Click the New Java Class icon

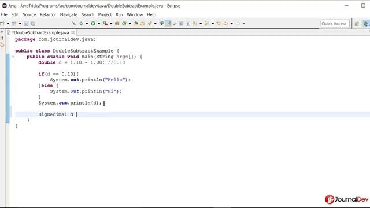click(x=124, y=24)
